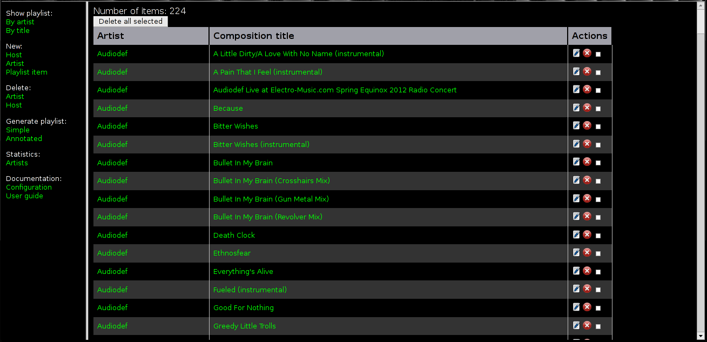Select the edit pencil icon for Because
Viewport: 707px width, 342px height.
576,108
